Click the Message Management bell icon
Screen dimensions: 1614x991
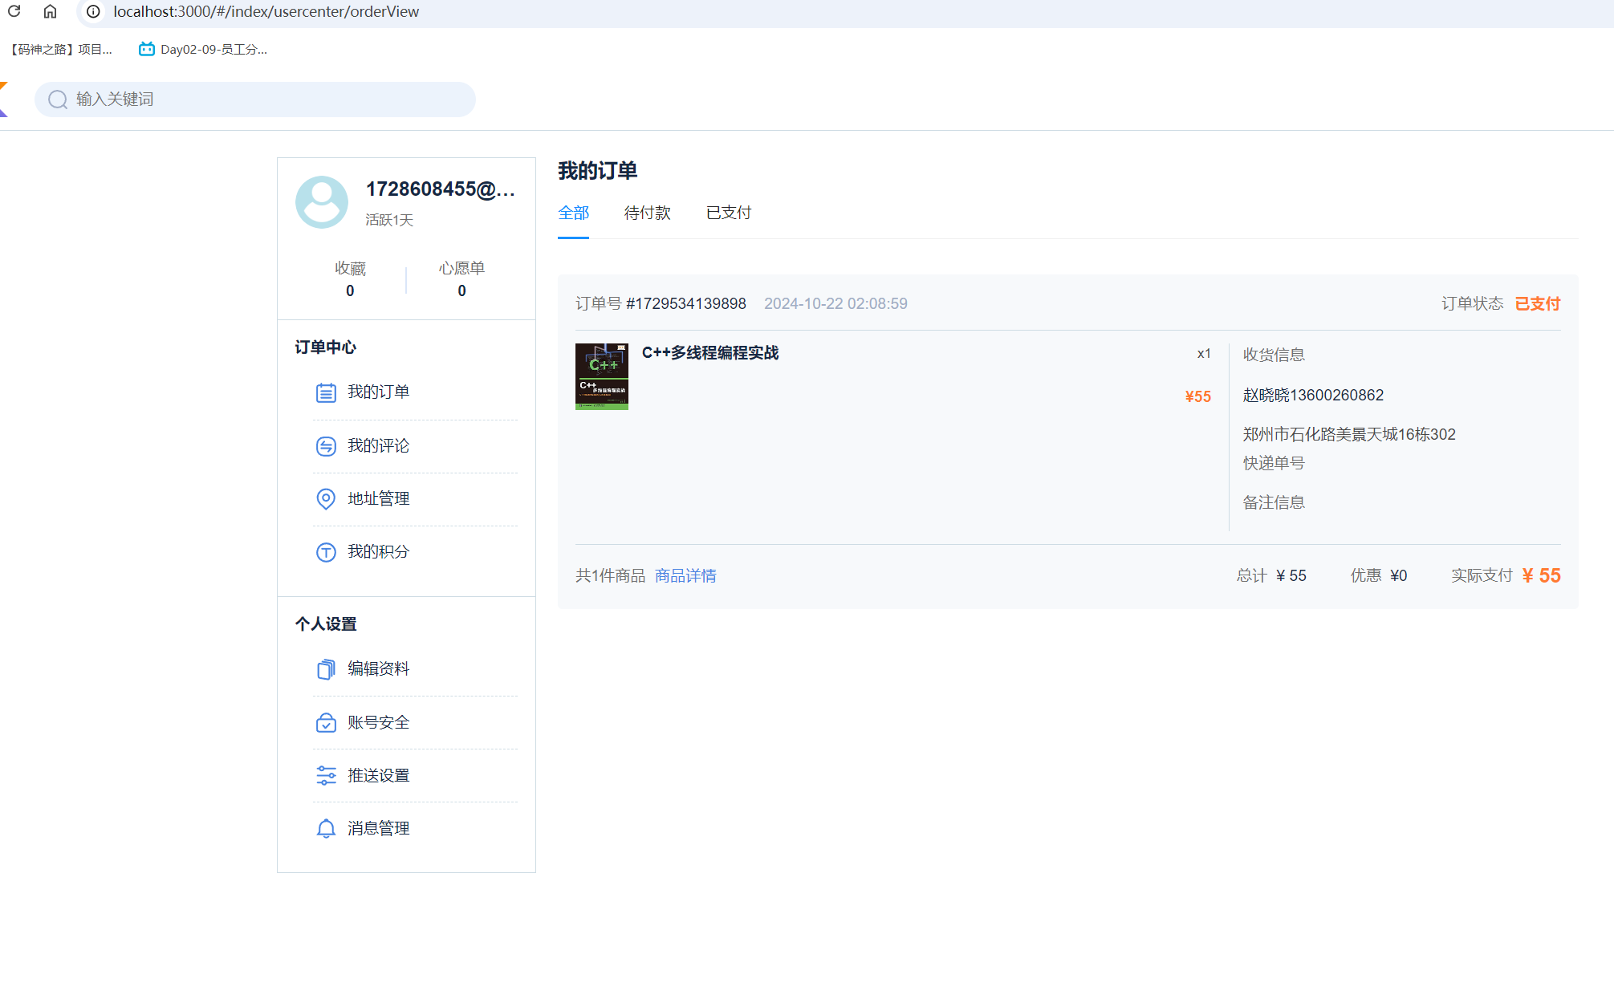tap(326, 829)
